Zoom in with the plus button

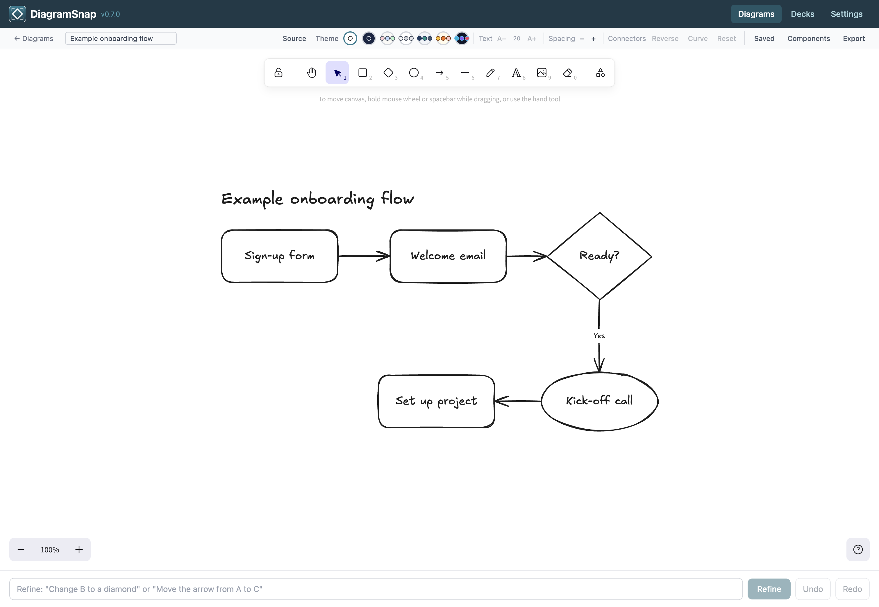(x=79, y=549)
